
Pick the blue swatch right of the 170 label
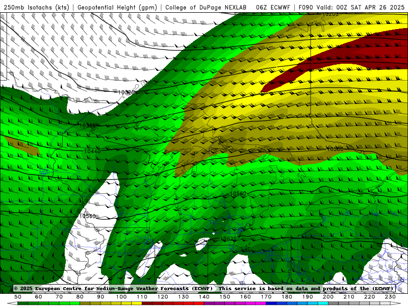tap(271, 303)
